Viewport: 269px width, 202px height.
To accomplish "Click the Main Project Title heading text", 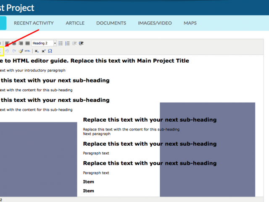I will [x=94, y=61].
